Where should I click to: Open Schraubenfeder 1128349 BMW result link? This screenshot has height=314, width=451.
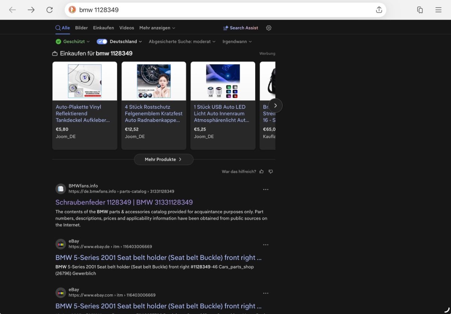(x=124, y=202)
